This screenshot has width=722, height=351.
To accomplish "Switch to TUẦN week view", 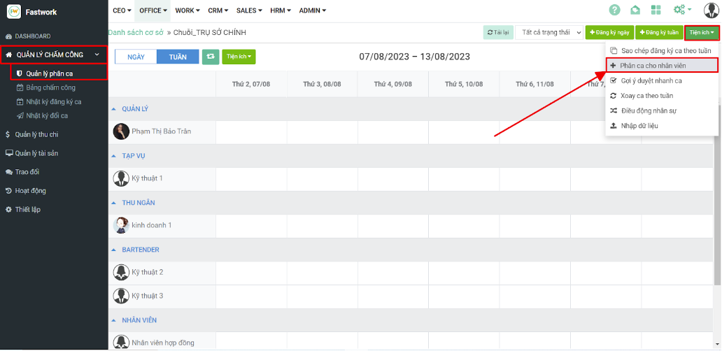I will click(178, 57).
